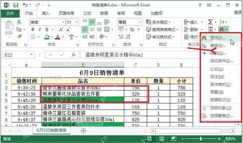Choose 选择窗格(P)... from the menu
Screen dimensions: 243x143
point(221,116)
